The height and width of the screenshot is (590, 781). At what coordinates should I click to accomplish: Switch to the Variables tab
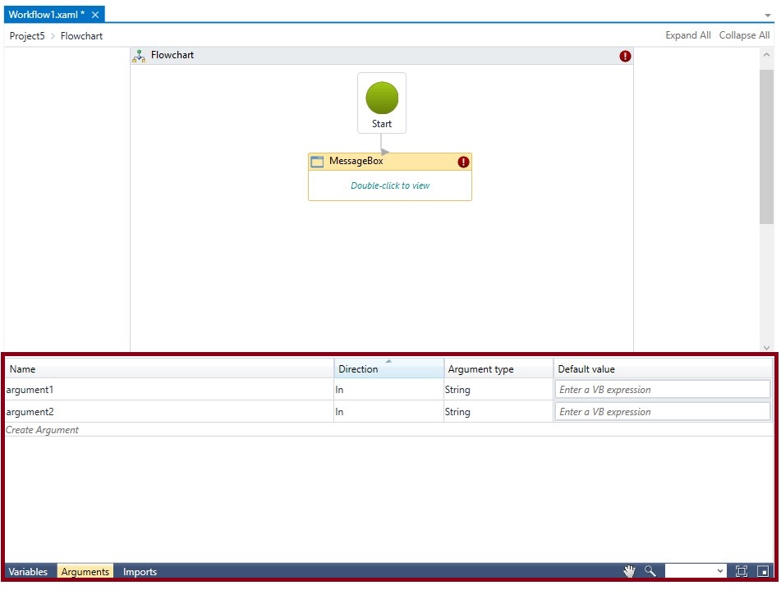pyautogui.click(x=28, y=572)
